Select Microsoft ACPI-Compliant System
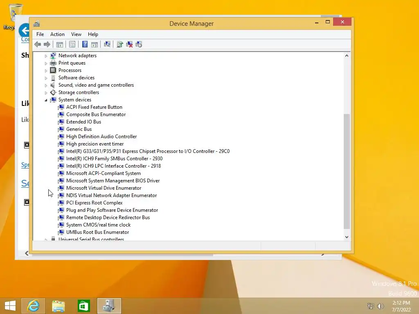The image size is (419, 314). tap(104, 173)
